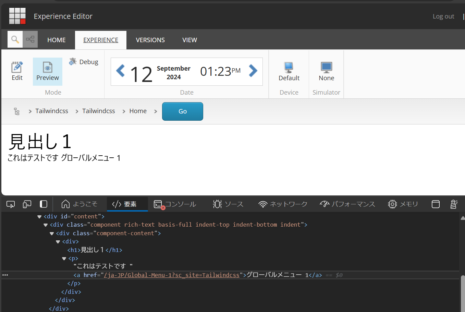Open the メモリ DevTools tab
This screenshot has width=465, height=312.
(x=403, y=204)
